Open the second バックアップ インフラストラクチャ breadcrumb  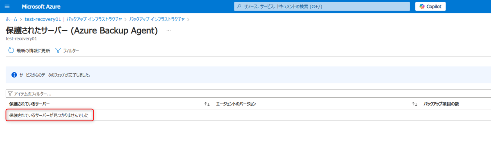pyautogui.click(x=157, y=19)
